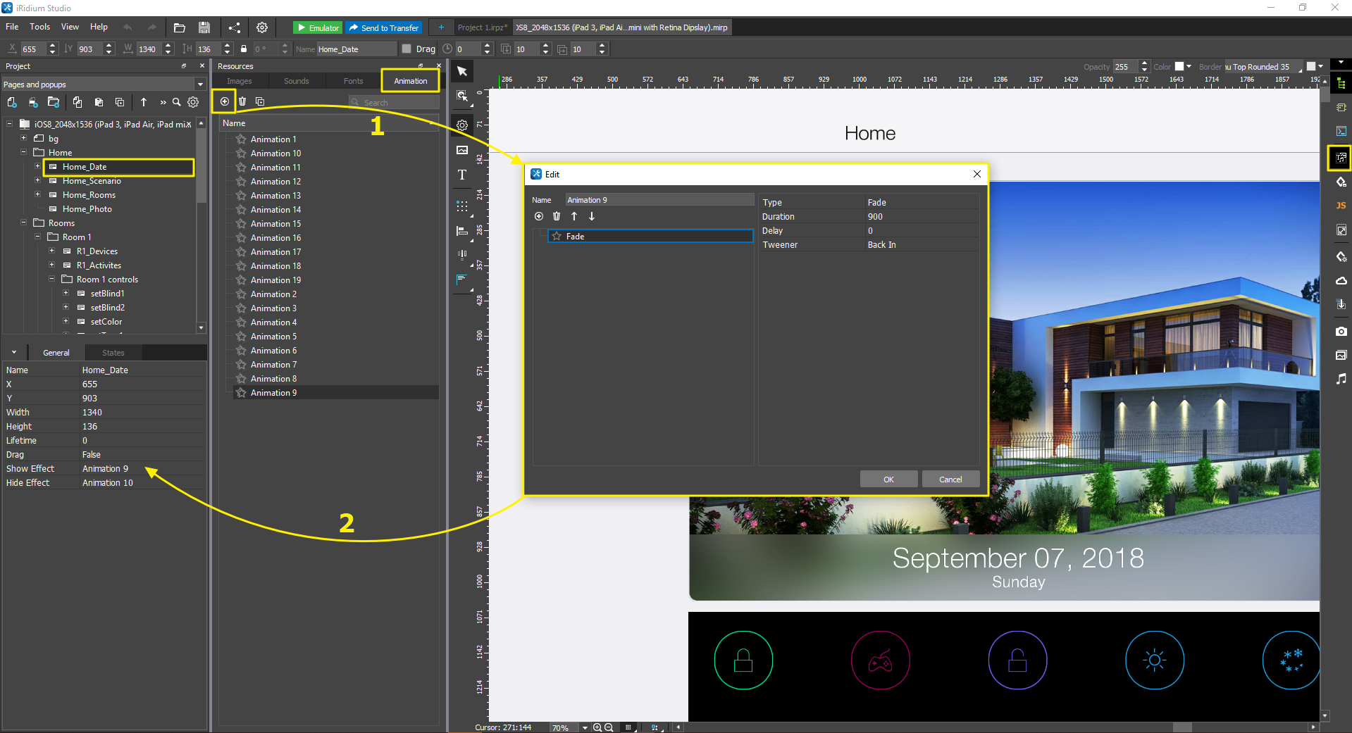1352x733 pixels.
Task: Click the cloud icon in right sidebar
Action: (x=1341, y=281)
